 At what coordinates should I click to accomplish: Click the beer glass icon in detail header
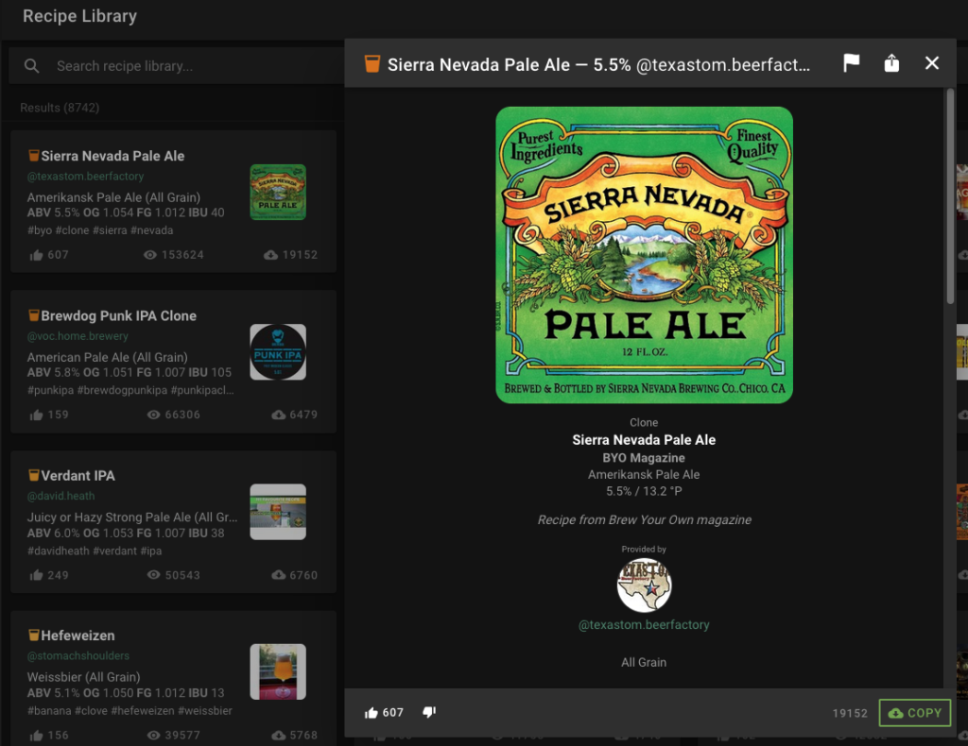pyautogui.click(x=372, y=63)
